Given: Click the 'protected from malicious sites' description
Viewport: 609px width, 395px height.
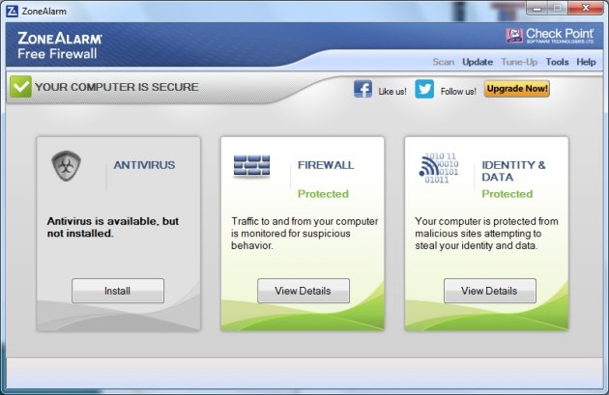Looking at the screenshot, I should point(486,233).
